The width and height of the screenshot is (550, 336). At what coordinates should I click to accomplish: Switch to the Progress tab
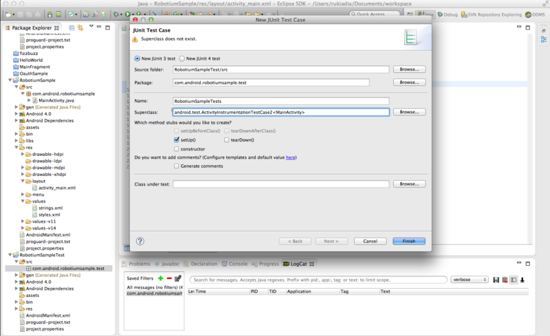click(265, 264)
